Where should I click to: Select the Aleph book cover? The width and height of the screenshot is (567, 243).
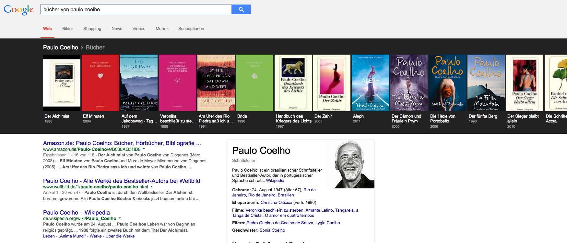coord(370,83)
